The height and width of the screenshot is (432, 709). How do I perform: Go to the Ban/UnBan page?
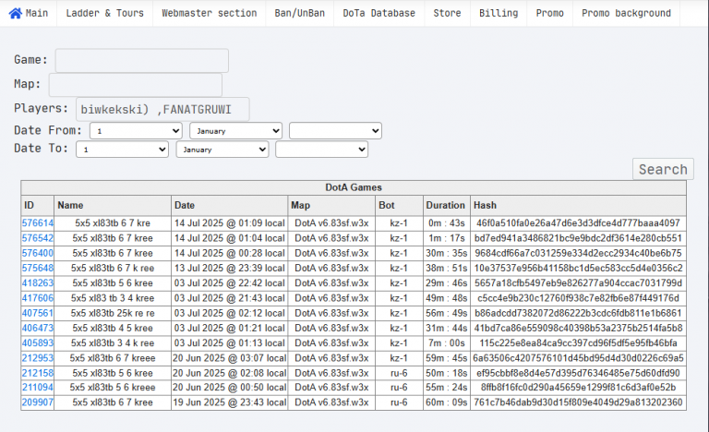pos(300,13)
